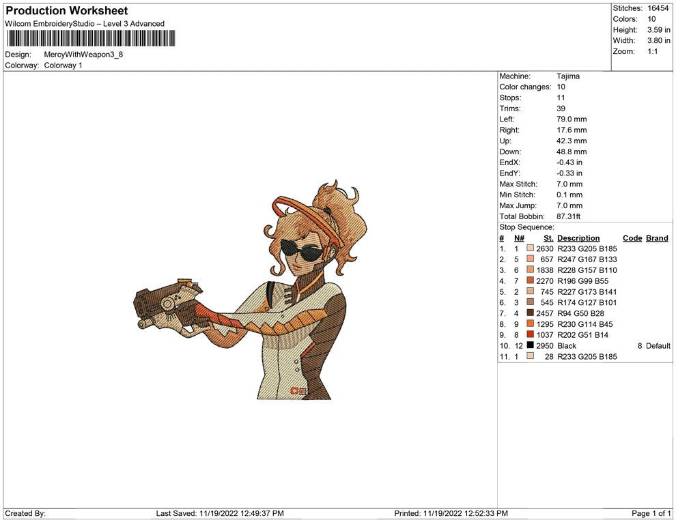
Task: Click the Brand column header
Action: point(657,238)
